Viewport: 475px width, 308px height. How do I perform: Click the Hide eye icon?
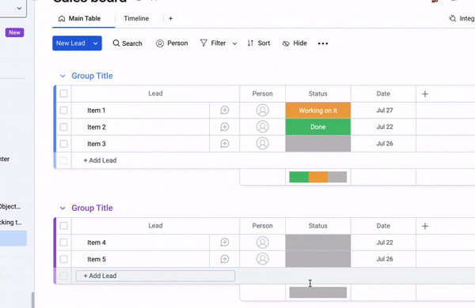[x=286, y=43]
